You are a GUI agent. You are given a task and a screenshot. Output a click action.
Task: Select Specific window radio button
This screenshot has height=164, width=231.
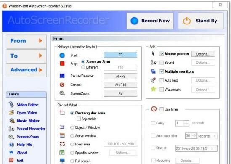pyautogui.click(x=72, y=153)
